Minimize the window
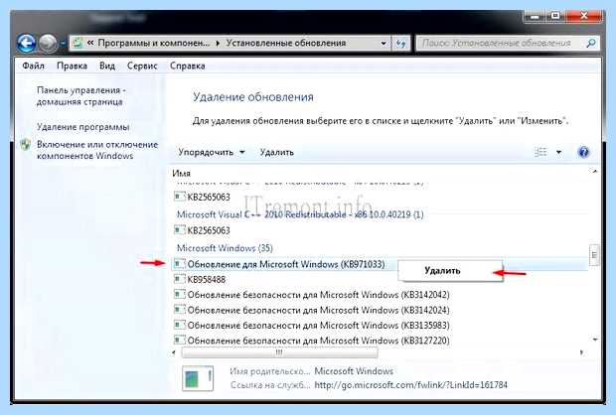This screenshot has width=616, height=415. (x=535, y=16)
